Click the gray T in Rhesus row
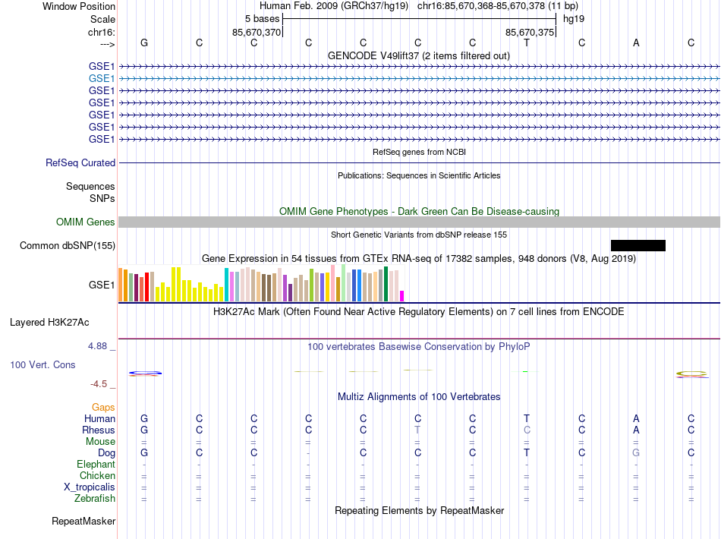Screen dimensions: 721x539 point(417,430)
